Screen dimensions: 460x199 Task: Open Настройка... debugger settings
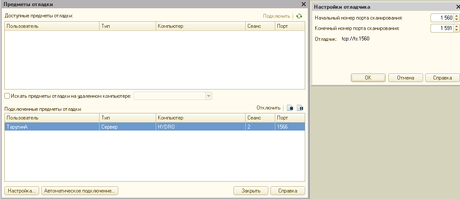[x=22, y=191]
